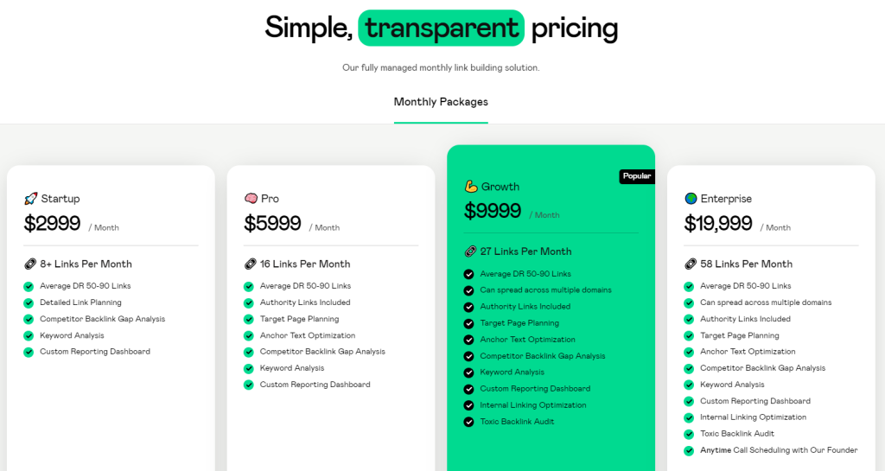Click the checkmark beside Pro's Anchor Text Optimization
Image resolution: width=885 pixels, height=471 pixels.
click(249, 335)
